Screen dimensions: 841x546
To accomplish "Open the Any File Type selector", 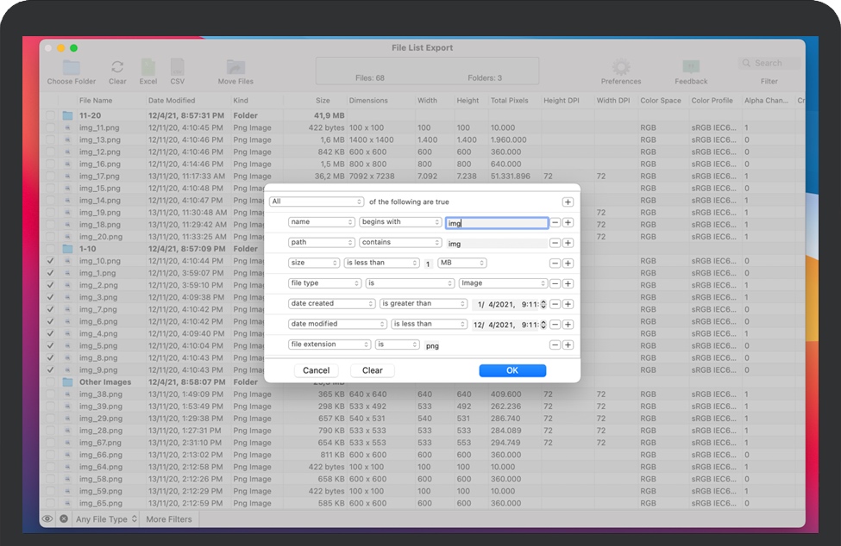I will 106,519.
